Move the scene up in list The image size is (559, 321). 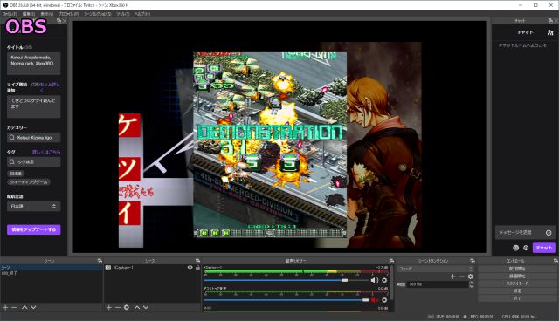coord(24,307)
